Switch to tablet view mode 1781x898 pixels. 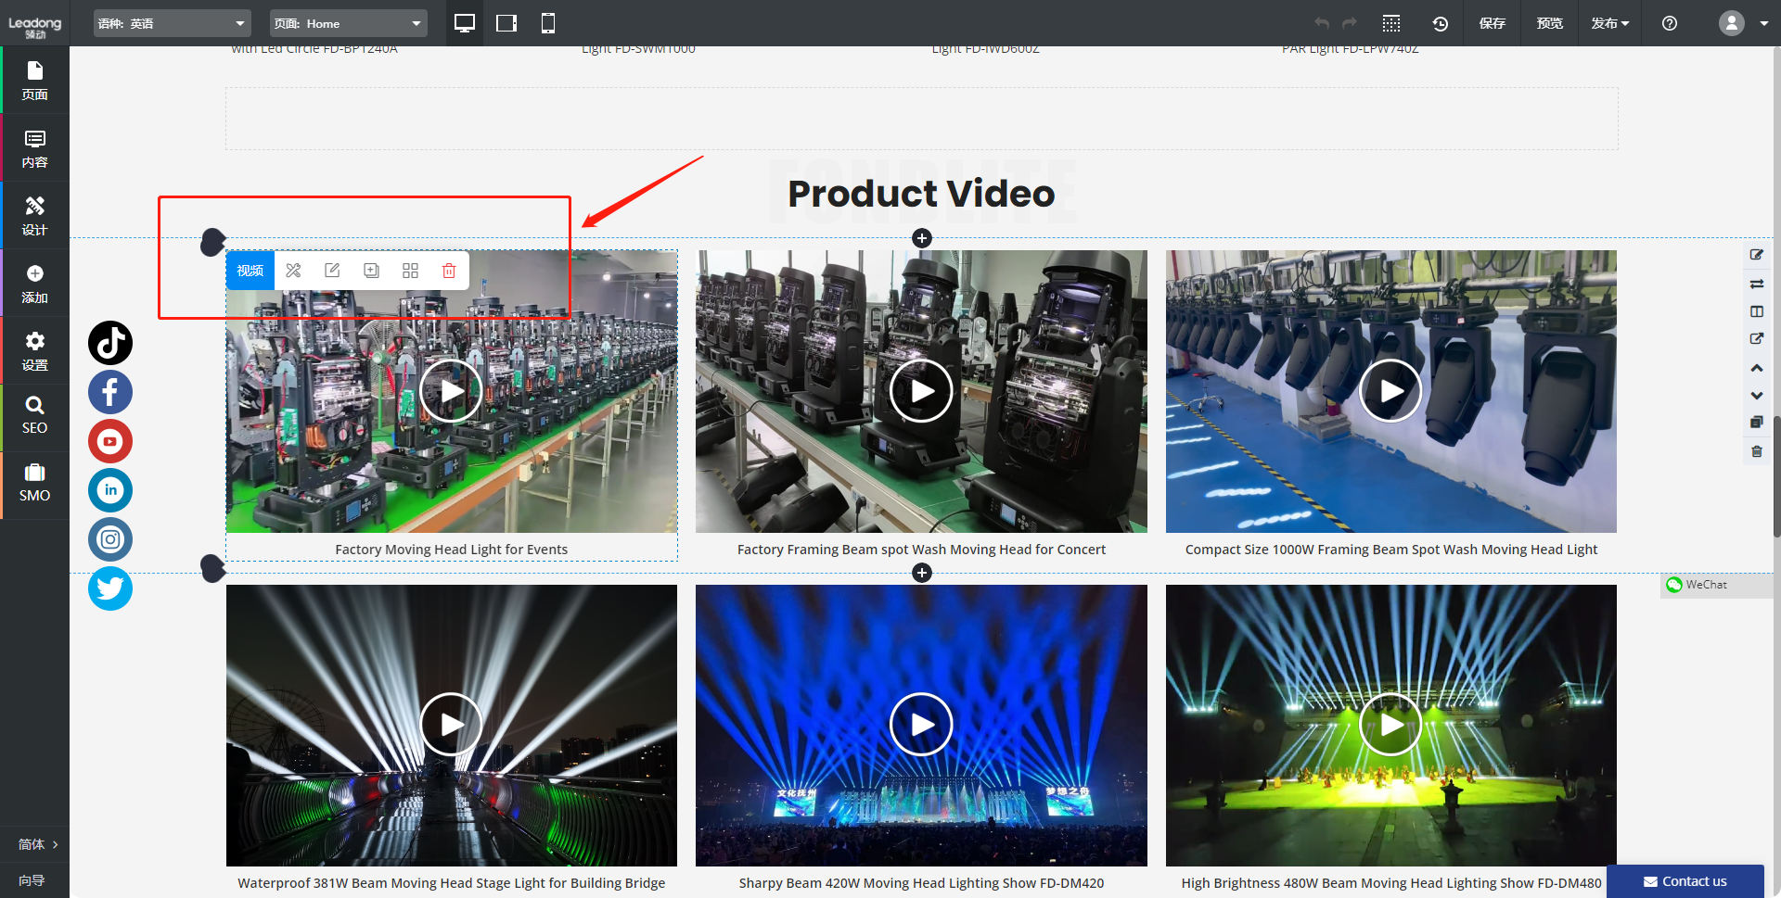pos(506,23)
